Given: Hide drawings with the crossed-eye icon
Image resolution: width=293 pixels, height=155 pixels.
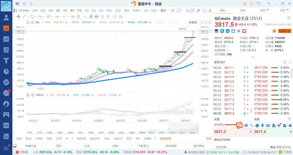Looking at the screenshot, I should click(102, 17).
